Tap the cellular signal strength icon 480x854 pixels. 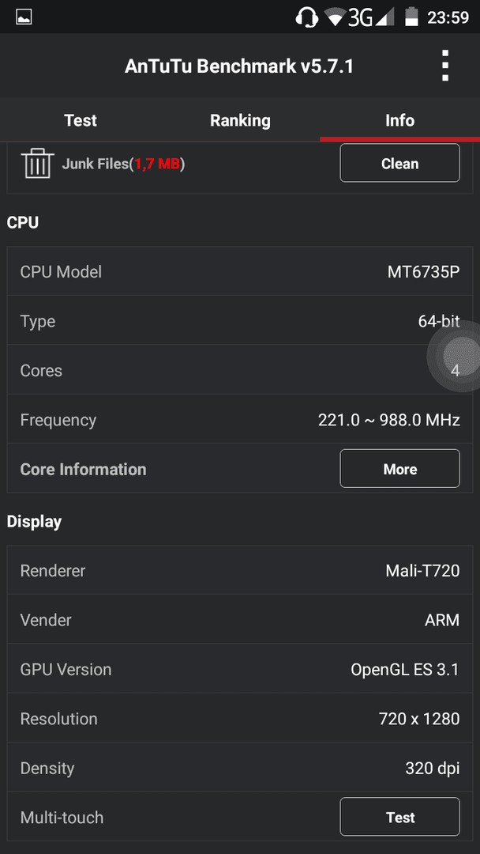click(x=385, y=17)
